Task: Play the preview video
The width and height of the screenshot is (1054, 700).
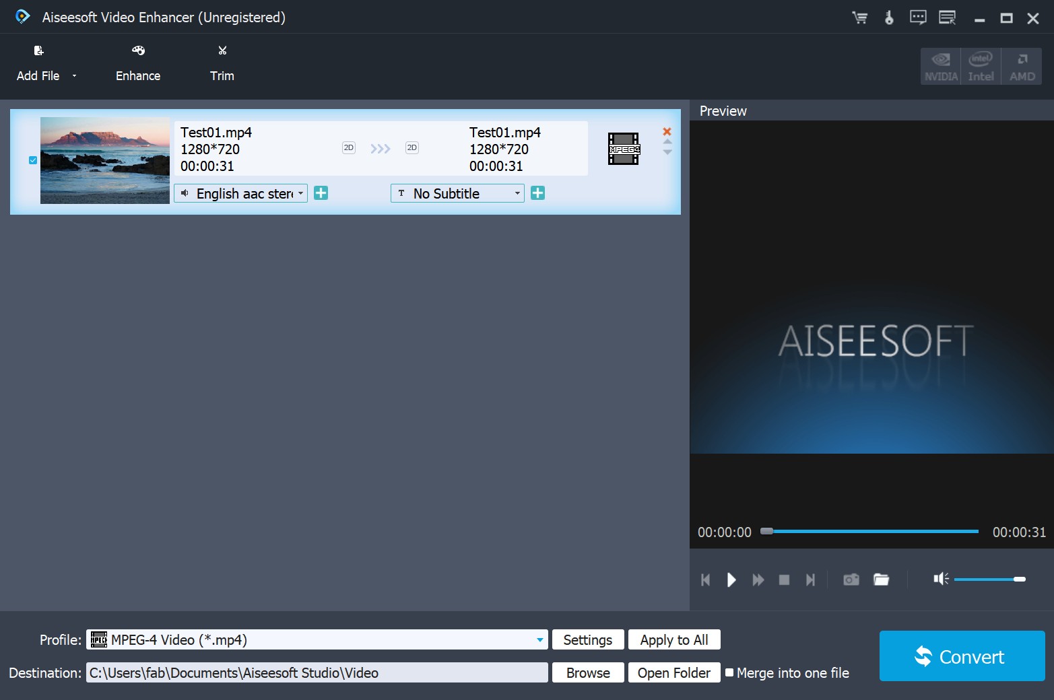Action: pos(731,580)
